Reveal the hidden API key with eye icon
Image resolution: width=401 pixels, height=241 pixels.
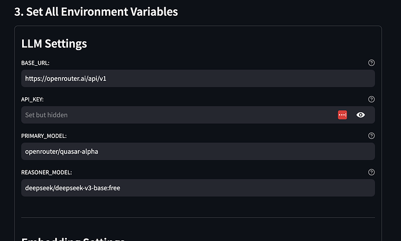click(360, 115)
